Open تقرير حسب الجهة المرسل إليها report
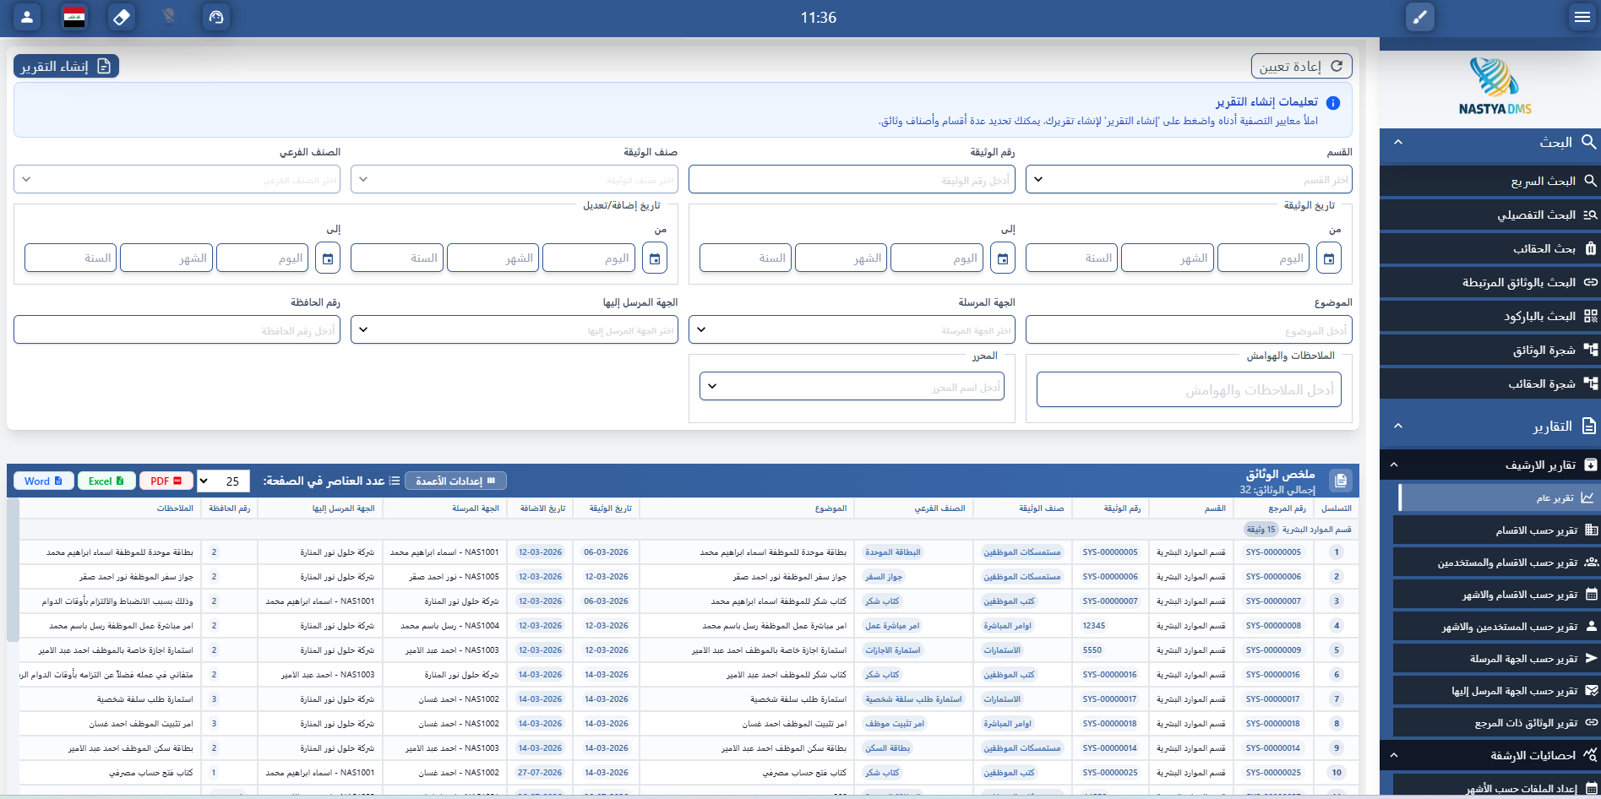This screenshot has height=799, width=1601. (x=1497, y=690)
